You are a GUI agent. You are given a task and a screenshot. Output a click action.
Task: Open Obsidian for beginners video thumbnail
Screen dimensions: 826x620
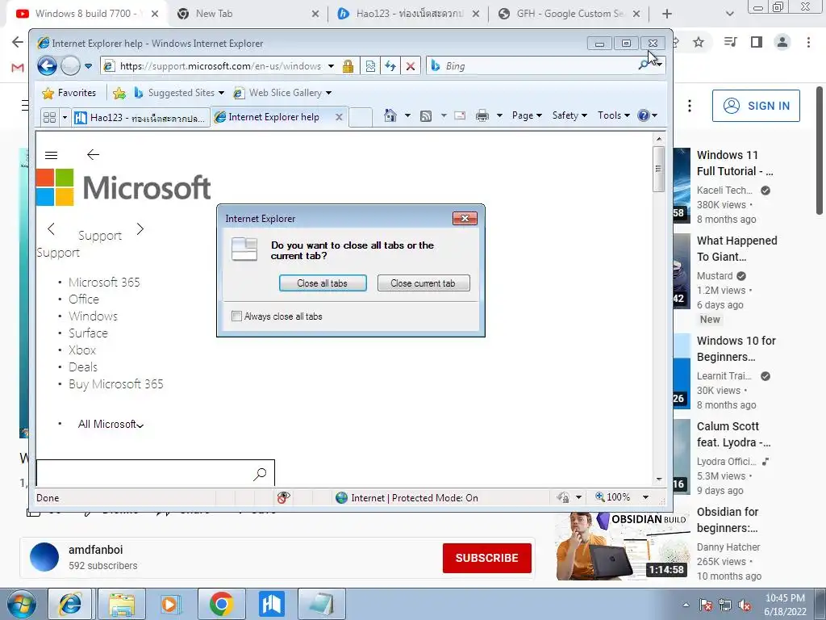point(622,545)
